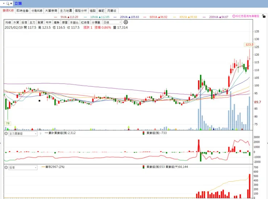
Task: Click the 漲幅 0.86% value
Action: coord(103,28)
